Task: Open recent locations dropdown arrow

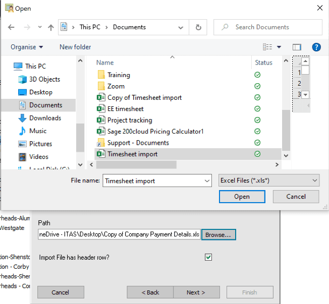Action: [x=40, y=27]
